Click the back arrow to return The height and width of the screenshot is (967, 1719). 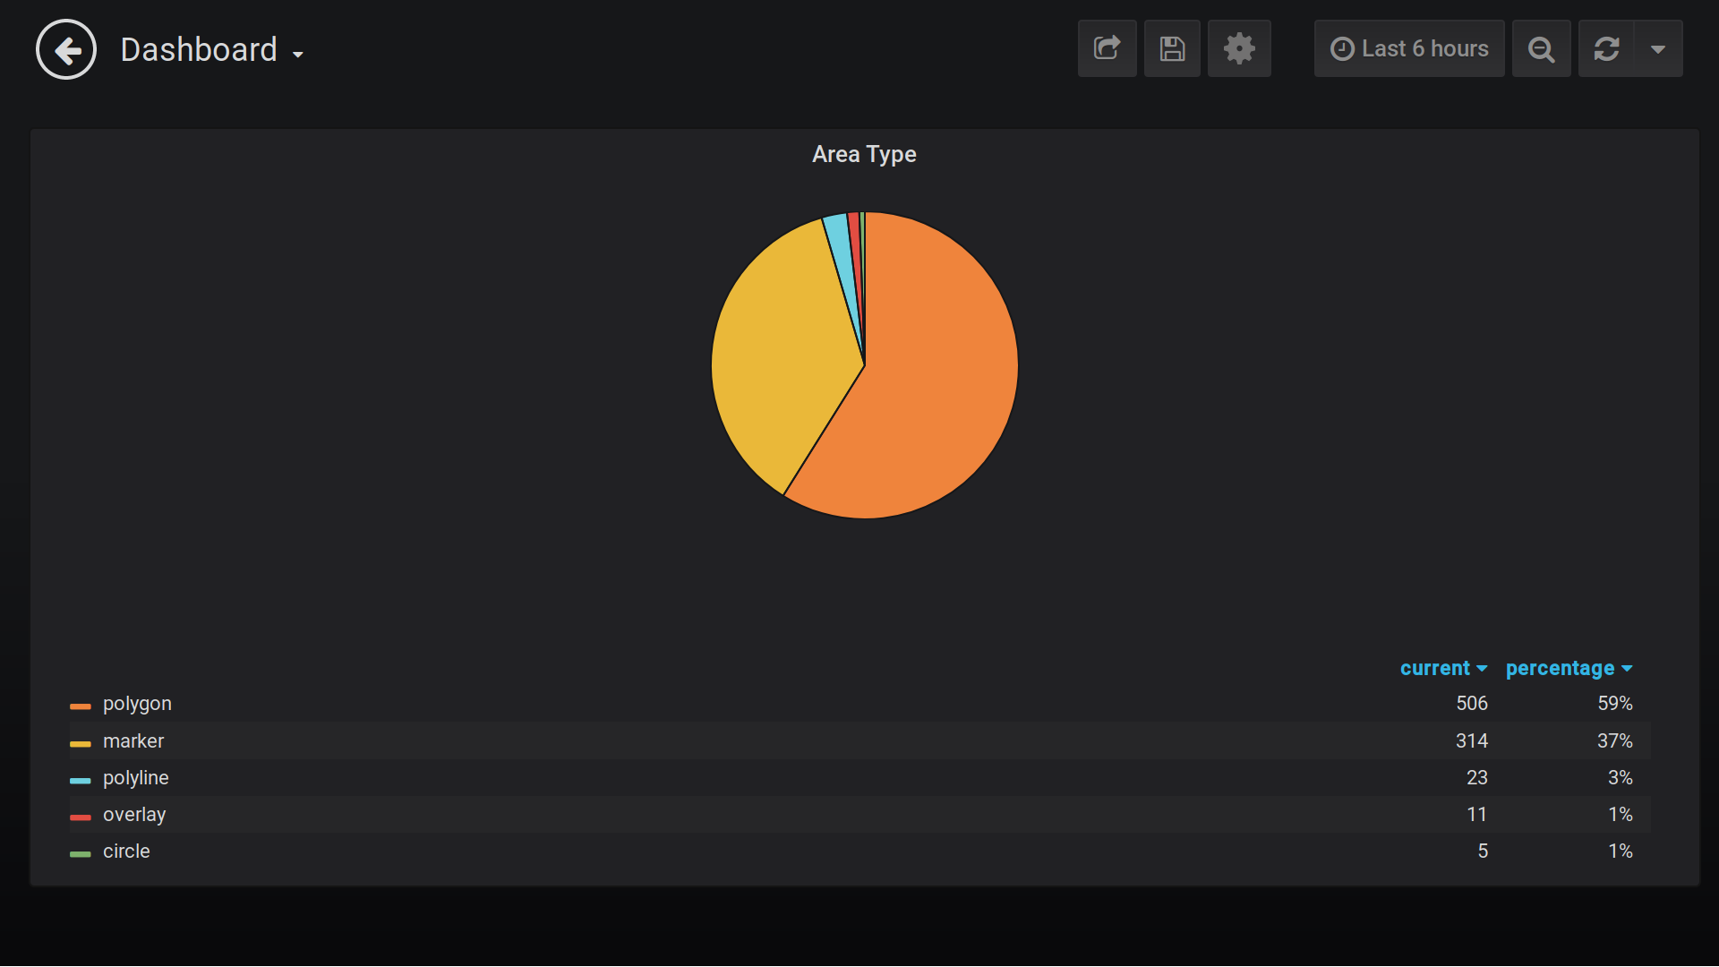(x=65, y=49)
